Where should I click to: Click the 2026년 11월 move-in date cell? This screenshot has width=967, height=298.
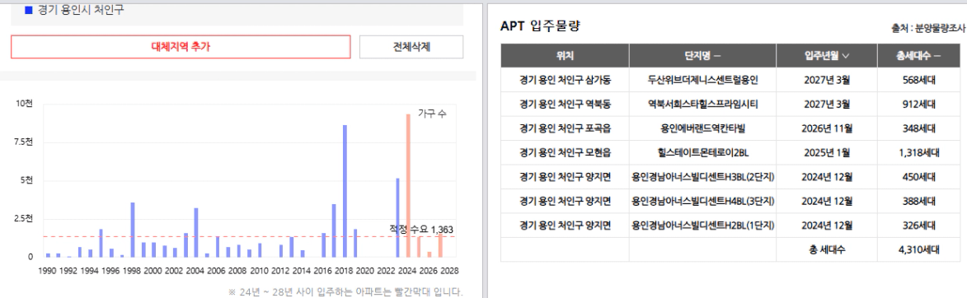(826, 128)
